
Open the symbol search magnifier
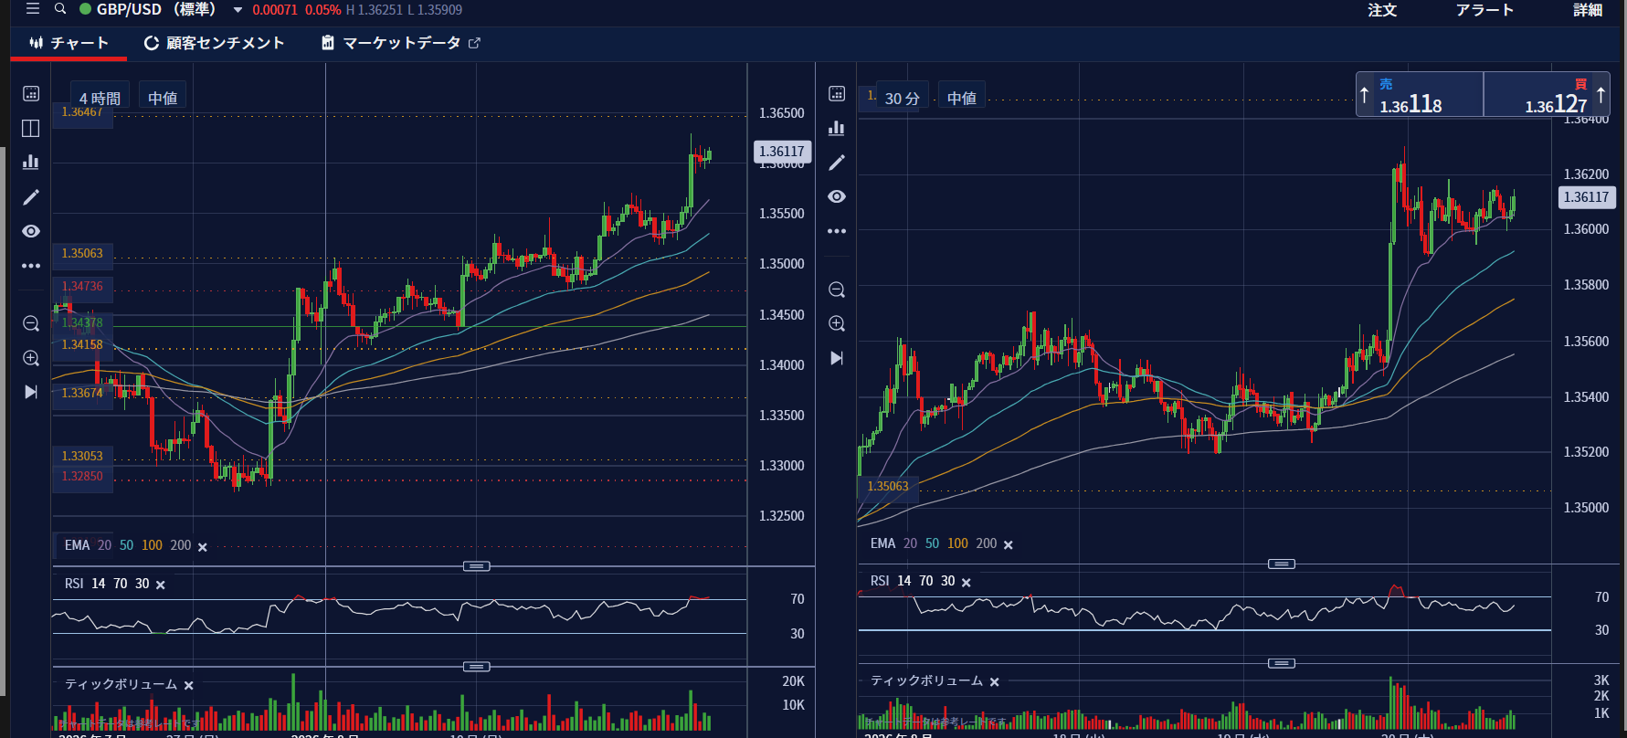tap(60, 9)
